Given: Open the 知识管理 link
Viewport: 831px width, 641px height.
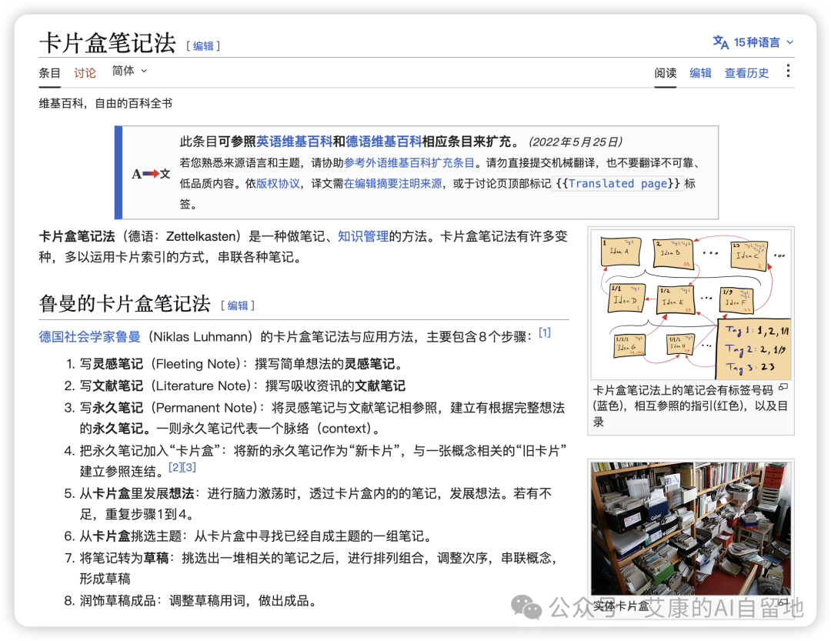Looking at the screenshot, I should click(x=363, y=236).
